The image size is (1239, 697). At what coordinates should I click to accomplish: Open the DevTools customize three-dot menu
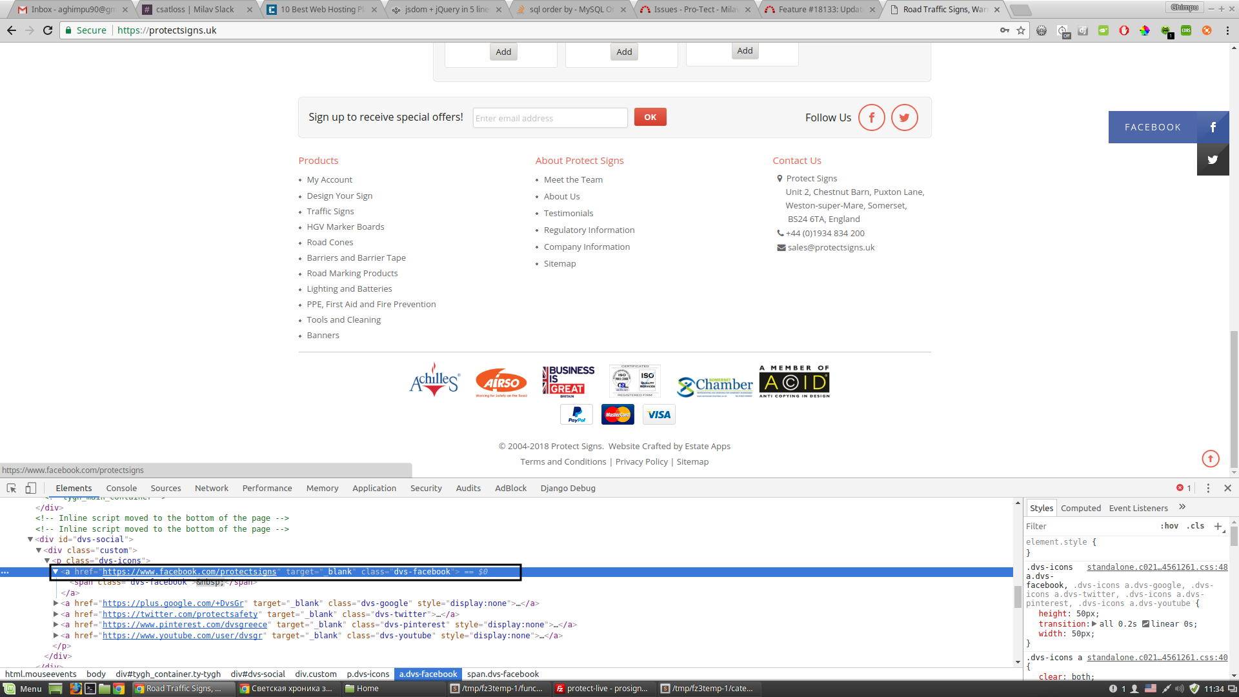pyautogui.click(x=1209, y=489)
